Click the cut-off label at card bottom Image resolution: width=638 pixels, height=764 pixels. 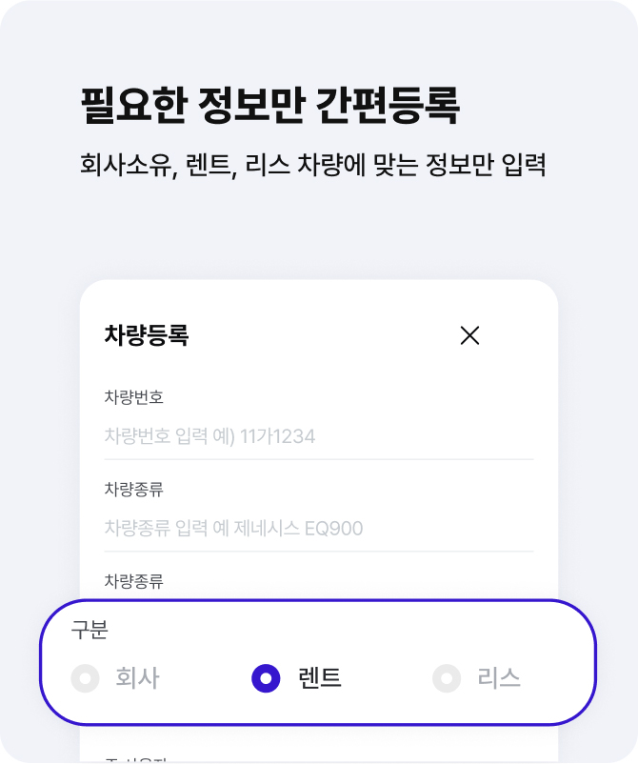(x=136, y=760)
